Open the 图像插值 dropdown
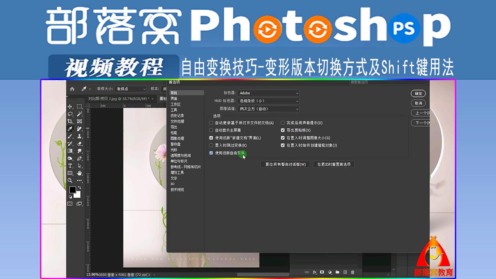 268,109
